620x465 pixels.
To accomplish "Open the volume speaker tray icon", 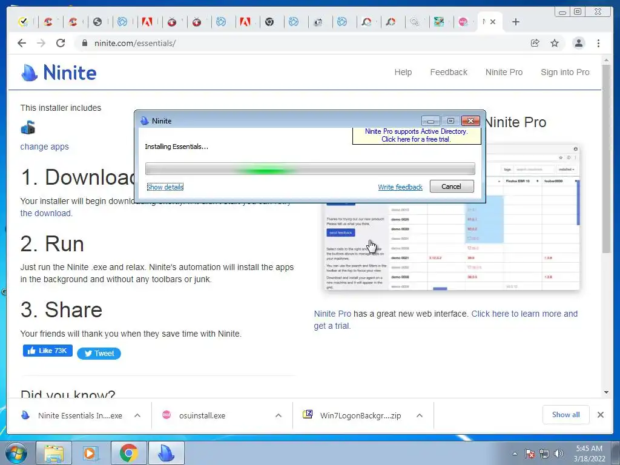I will tap(559, 453).
